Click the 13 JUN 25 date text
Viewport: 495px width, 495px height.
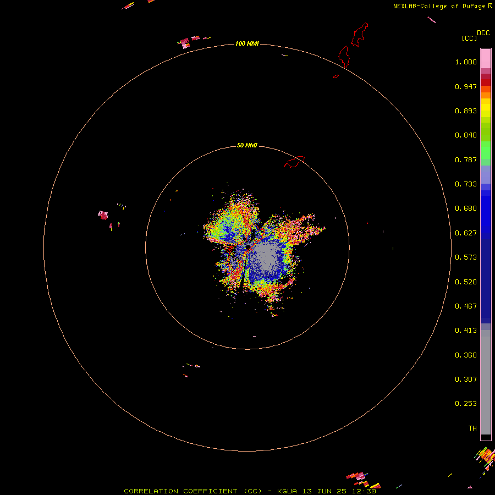click(325, 491)
